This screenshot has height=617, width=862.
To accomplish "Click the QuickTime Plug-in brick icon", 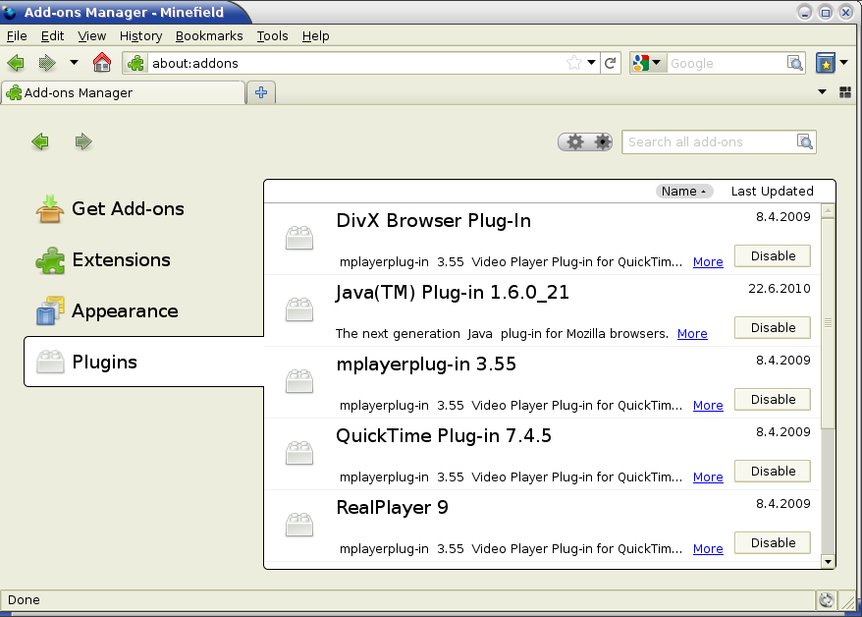I will coord(299,453).
